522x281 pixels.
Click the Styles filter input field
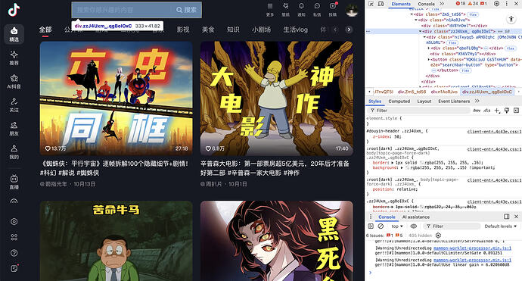pyautogui.click(x=419, y=111)
